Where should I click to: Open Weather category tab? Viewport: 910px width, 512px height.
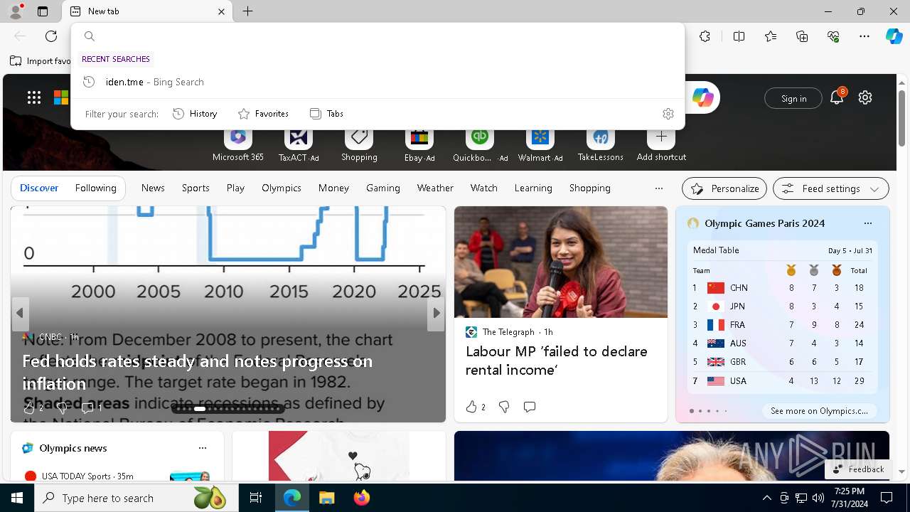pos(435,188)
